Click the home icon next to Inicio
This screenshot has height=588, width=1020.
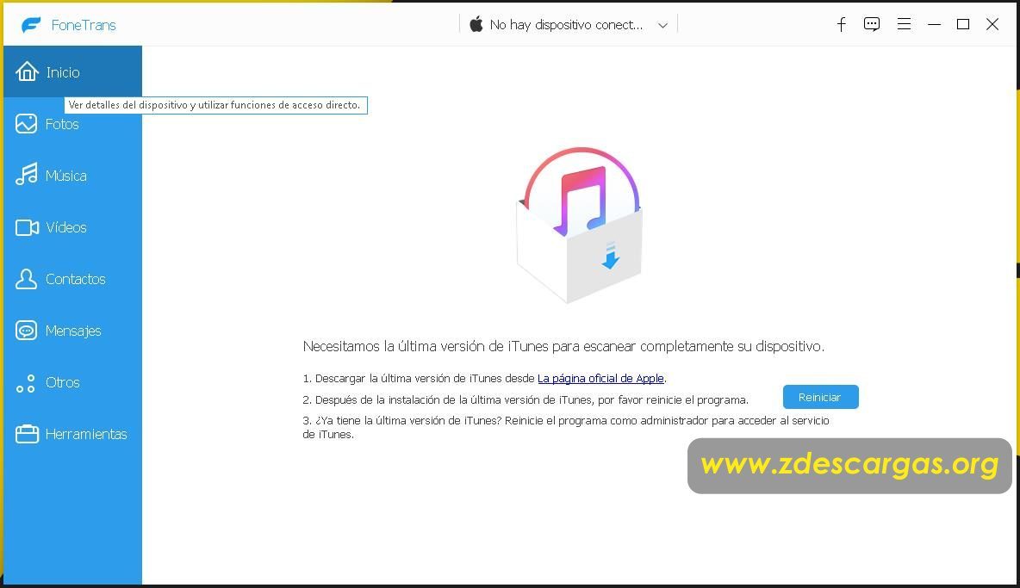click(27, 71)
